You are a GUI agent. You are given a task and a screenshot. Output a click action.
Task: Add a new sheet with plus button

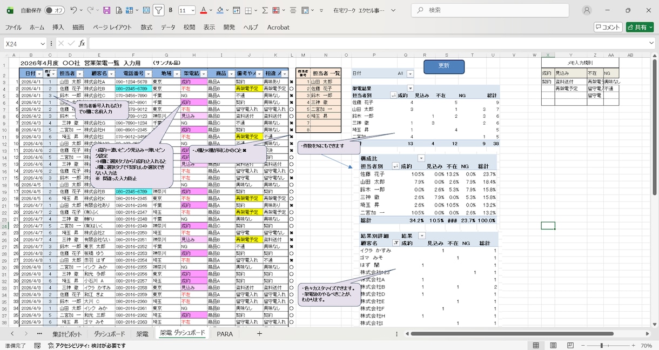click(x=259, y=334)
